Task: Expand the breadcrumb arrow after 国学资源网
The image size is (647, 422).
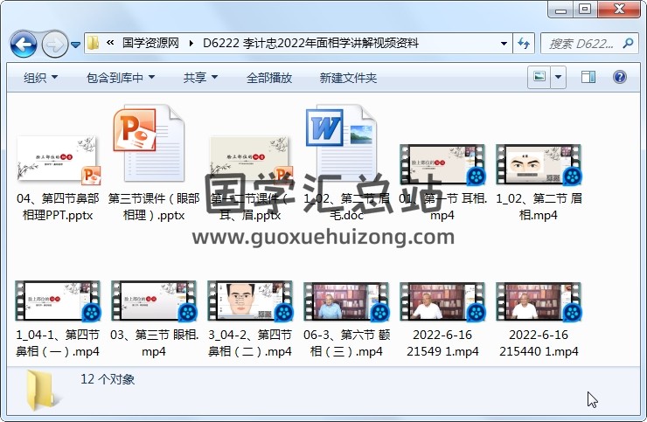Action: [x=191, y=44]
